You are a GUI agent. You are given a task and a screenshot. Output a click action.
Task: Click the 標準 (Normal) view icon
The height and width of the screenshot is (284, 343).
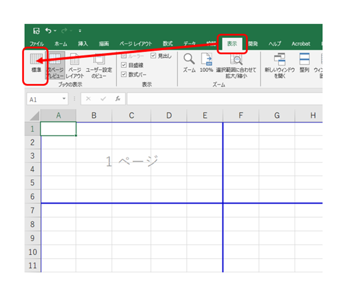[x=36, y=62]
